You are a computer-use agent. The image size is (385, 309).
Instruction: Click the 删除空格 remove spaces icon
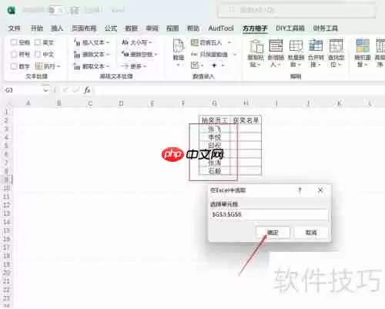[126, 54]
